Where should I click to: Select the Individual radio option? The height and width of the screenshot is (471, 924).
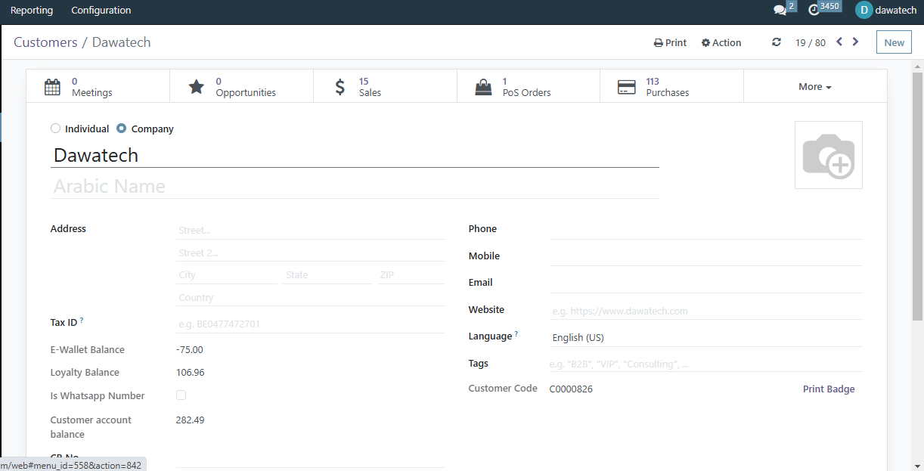point(55,129)
